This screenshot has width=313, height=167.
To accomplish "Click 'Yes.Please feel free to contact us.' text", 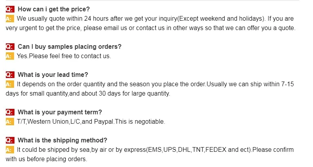I will click(64, 56).
